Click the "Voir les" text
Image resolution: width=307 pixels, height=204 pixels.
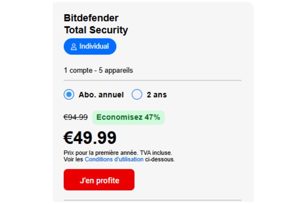pyautogui.click(x=73, y=159)
